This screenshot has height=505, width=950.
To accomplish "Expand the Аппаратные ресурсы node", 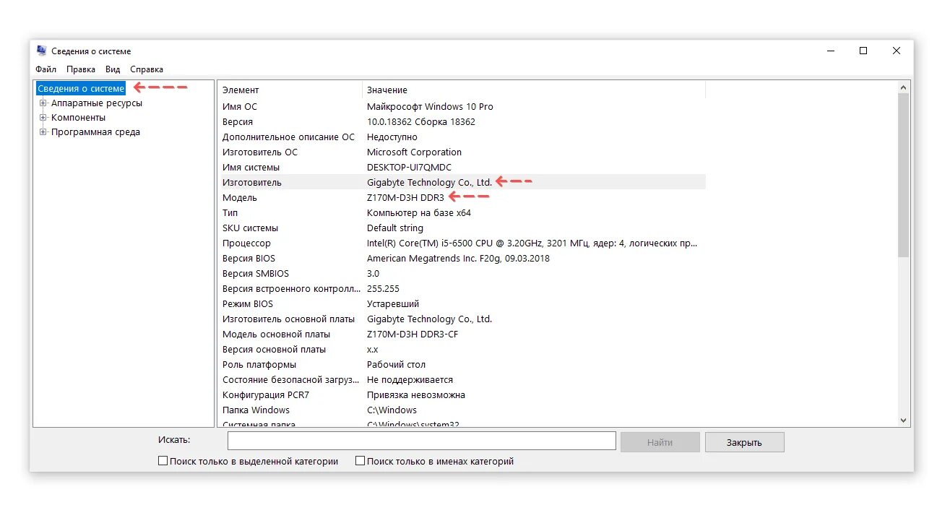I will coord(43,103).
